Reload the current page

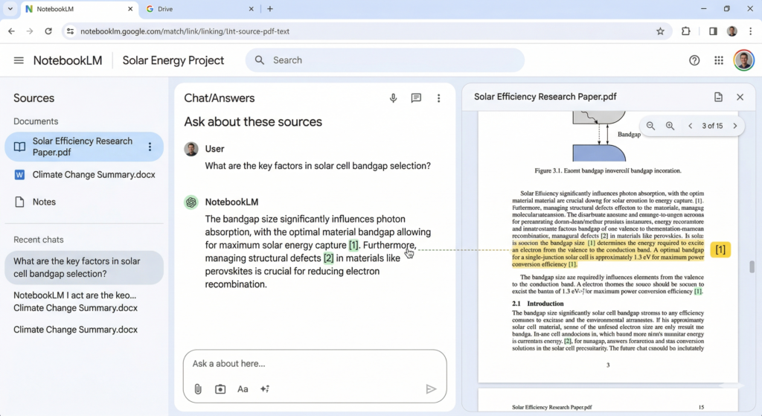tap(48, 31)
